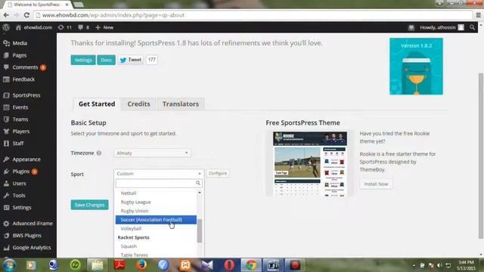484x272 pixels.
Task: Click the sport list scrollbar thumb
Action: click(x=200, y=231)
